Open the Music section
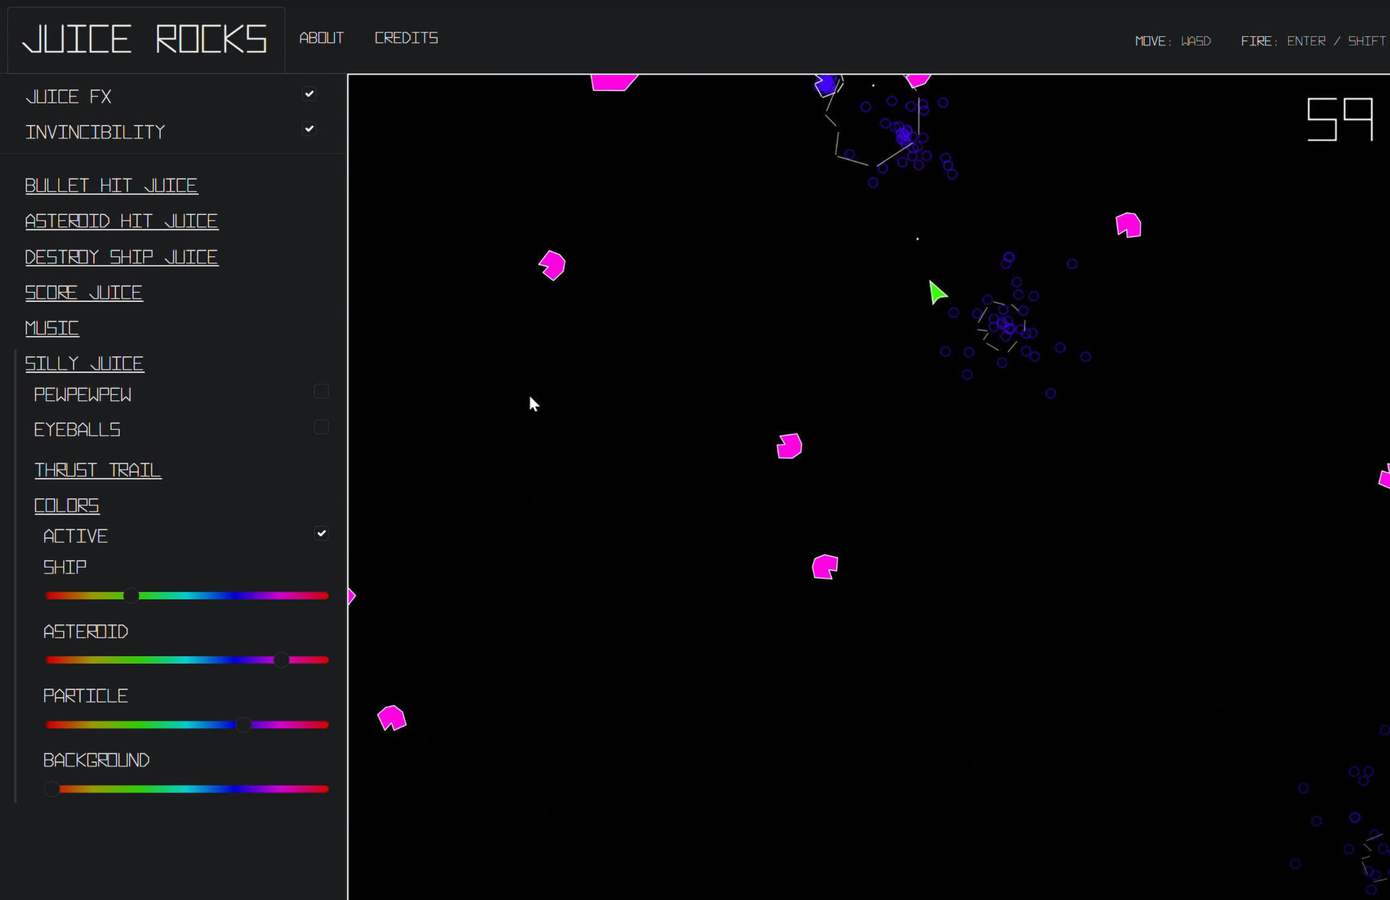The height and width of the screenshot is (900, 1390). tap(52, 328)
